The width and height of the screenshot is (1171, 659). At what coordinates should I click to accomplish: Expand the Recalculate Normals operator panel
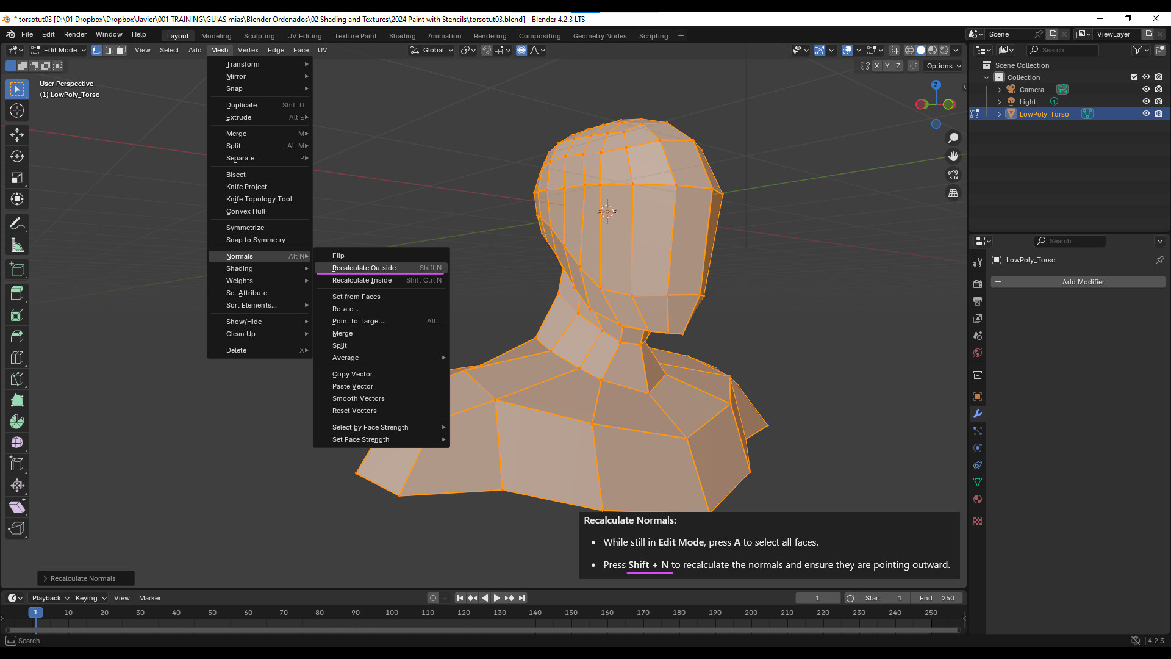pyautogui.click(x=85, y=578)
